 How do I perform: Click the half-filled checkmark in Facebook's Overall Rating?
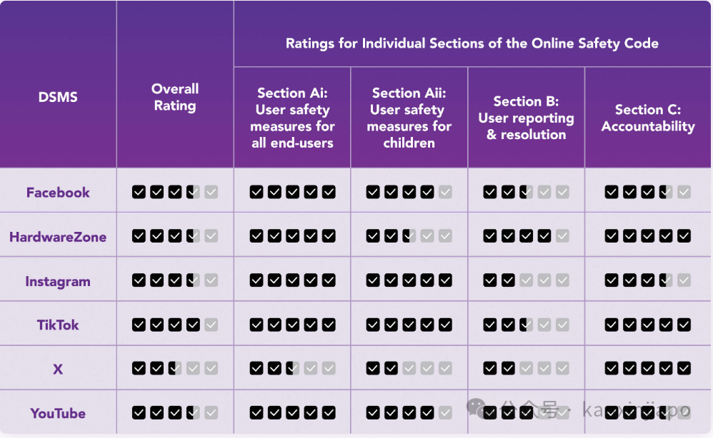point(194,192)
